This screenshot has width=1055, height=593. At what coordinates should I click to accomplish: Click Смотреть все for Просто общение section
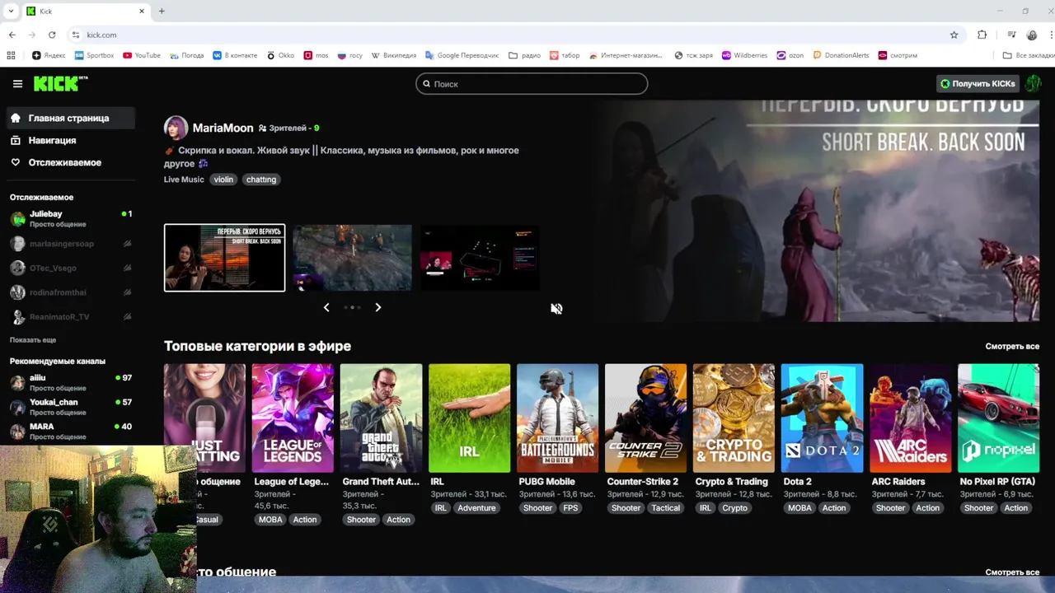(1012, 572)
